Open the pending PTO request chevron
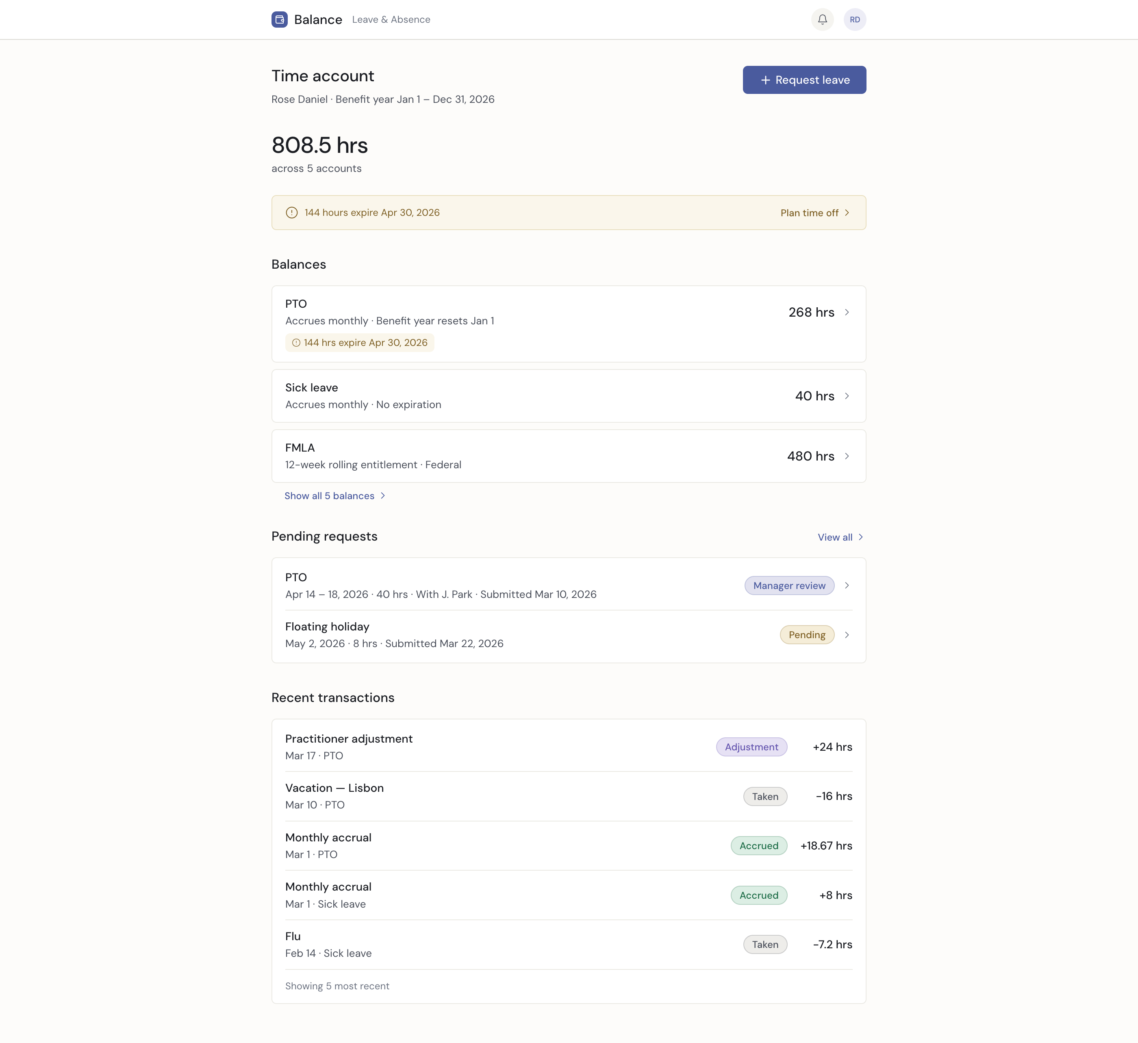This screenshot has height=1043, width=1138. tap(847, 585)
